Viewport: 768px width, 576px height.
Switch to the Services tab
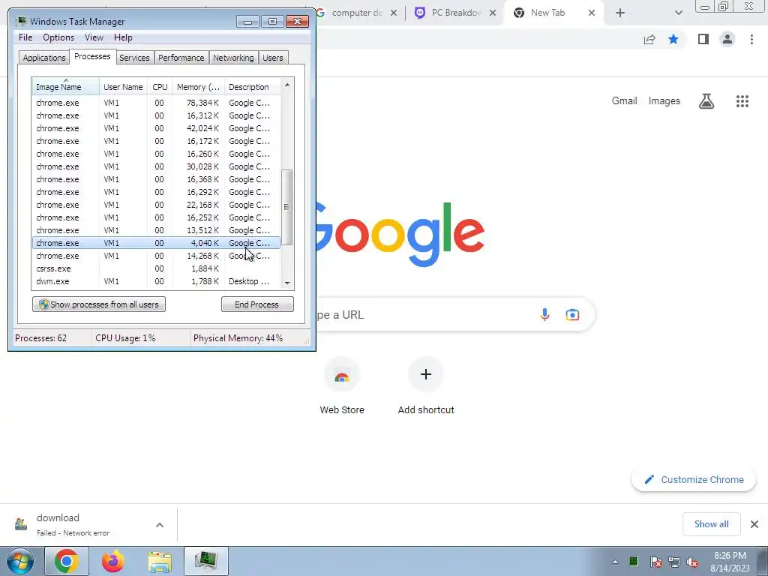pos(134,58)
